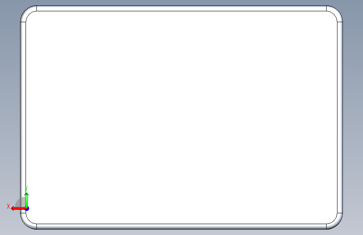The width and height of the screenshot is (363, 235).
Task: Select the top-left rounded corner fillet
Action: coord(27,12)
